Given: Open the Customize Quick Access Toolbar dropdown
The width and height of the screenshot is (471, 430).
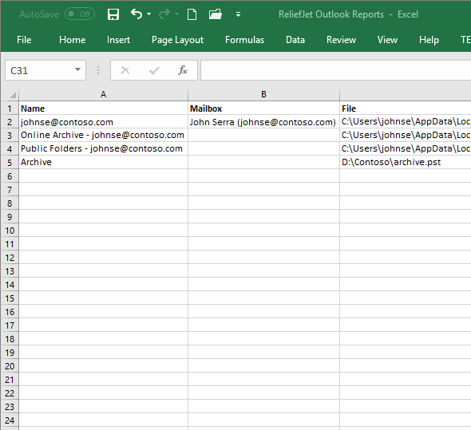Looking at the screenshot, I should pos(238,14).
